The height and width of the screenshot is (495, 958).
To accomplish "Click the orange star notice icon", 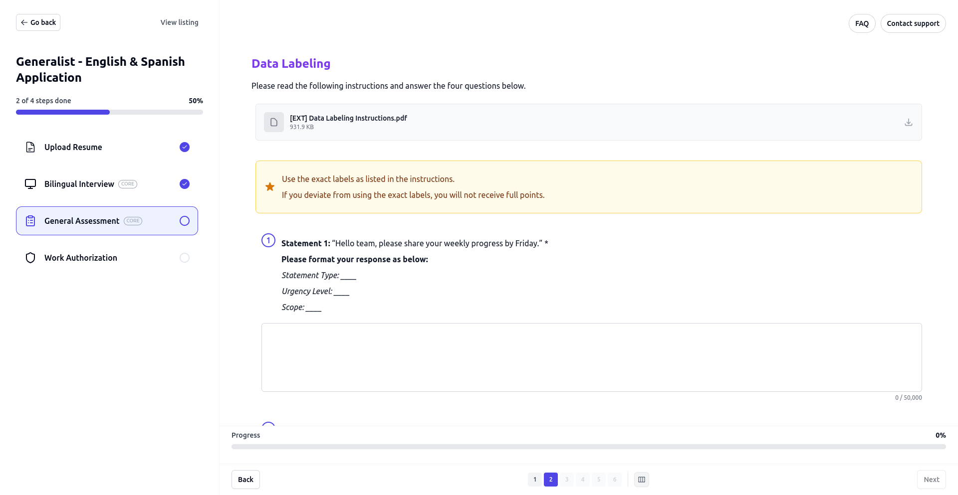I will point(270,187).
